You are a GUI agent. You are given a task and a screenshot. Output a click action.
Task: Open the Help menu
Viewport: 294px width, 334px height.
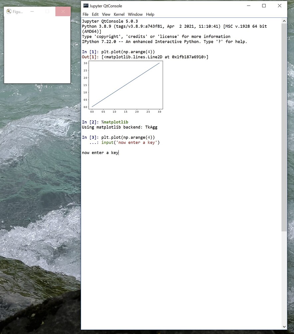tap(150, 14)
